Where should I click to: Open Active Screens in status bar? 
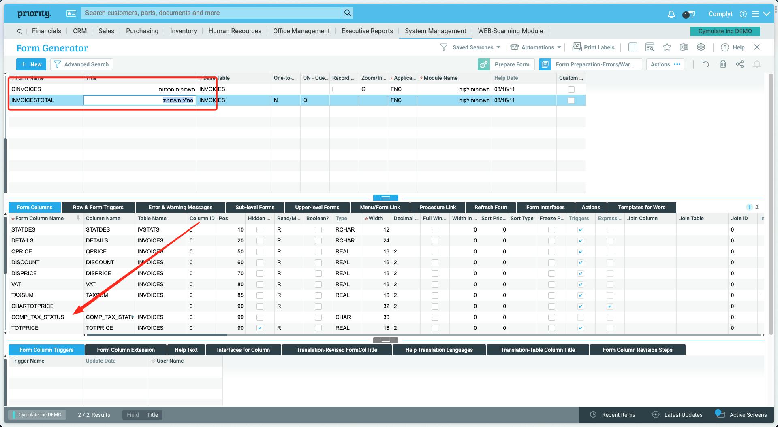(x=741, y=414)
